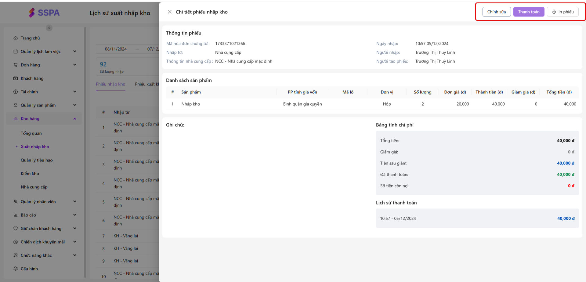Click the Chức năng khác icon
This screenshot has height=282, width=586.
click(16, 255)
